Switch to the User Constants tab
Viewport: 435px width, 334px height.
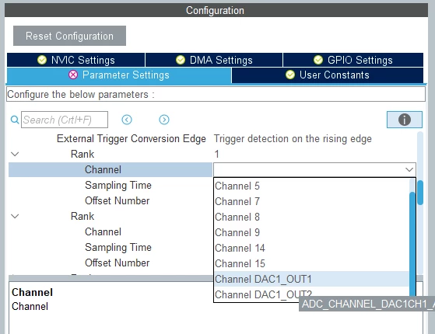click(328, 75)
